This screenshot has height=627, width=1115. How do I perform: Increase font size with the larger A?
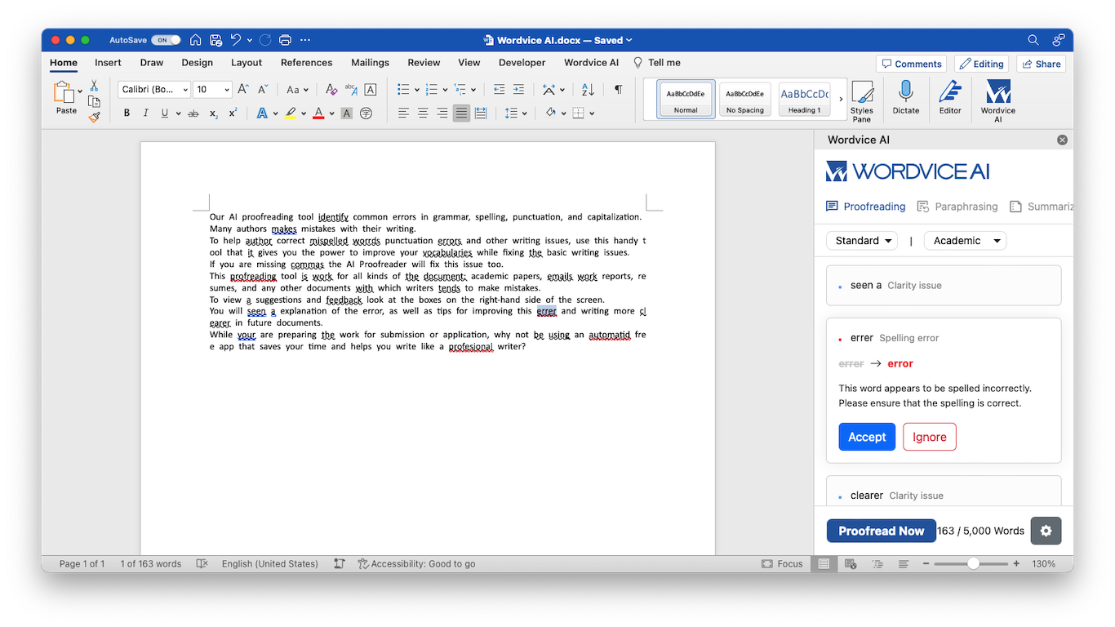click(244, 90)
